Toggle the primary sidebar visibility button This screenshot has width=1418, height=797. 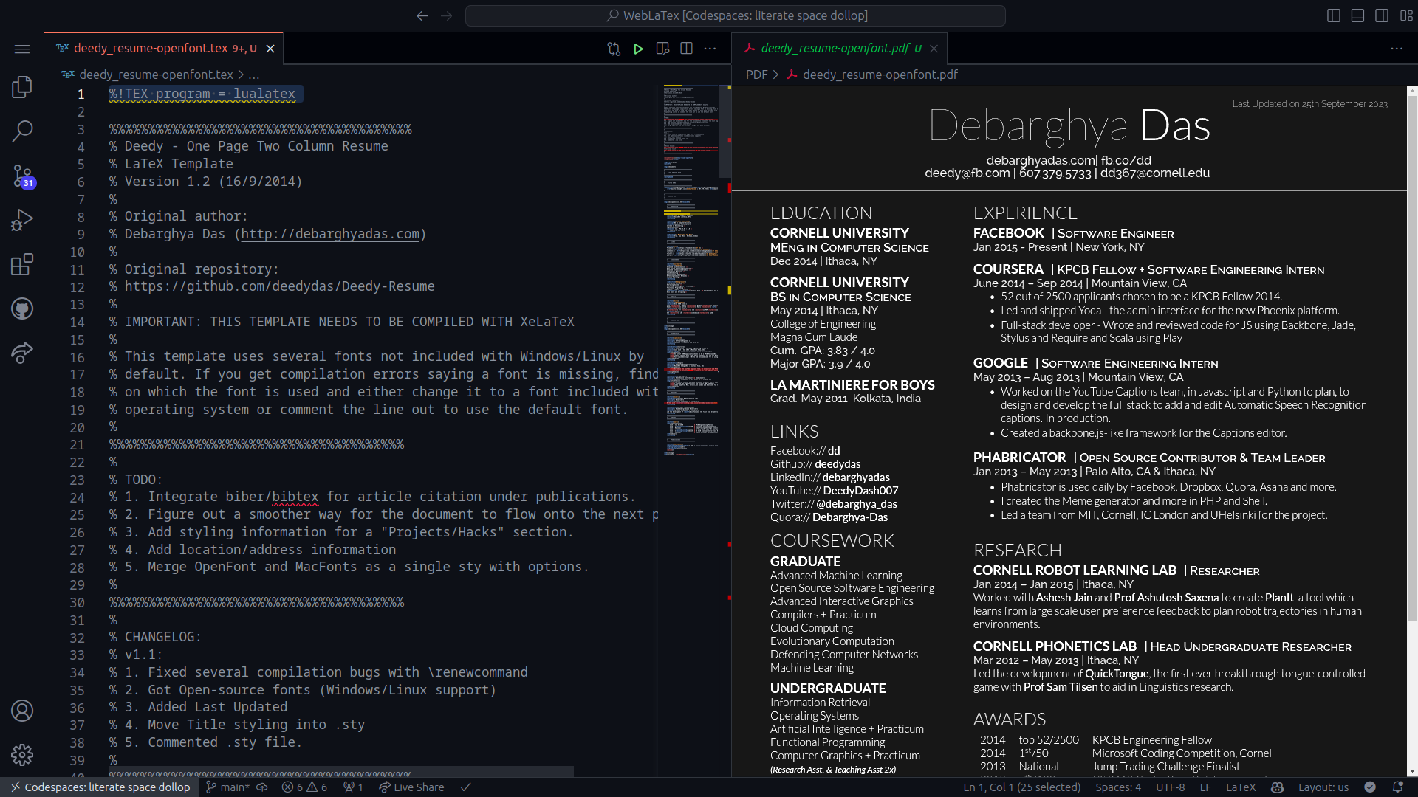1333,15
